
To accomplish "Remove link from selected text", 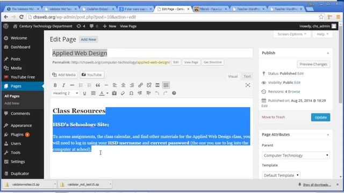I will click(x=149, y=85).
